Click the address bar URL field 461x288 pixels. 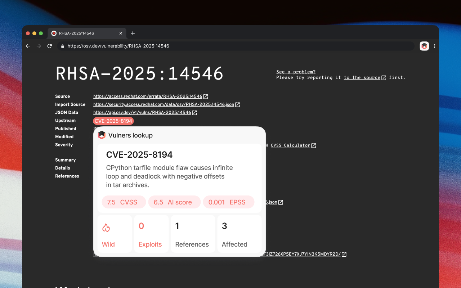(x=236, y=46)
